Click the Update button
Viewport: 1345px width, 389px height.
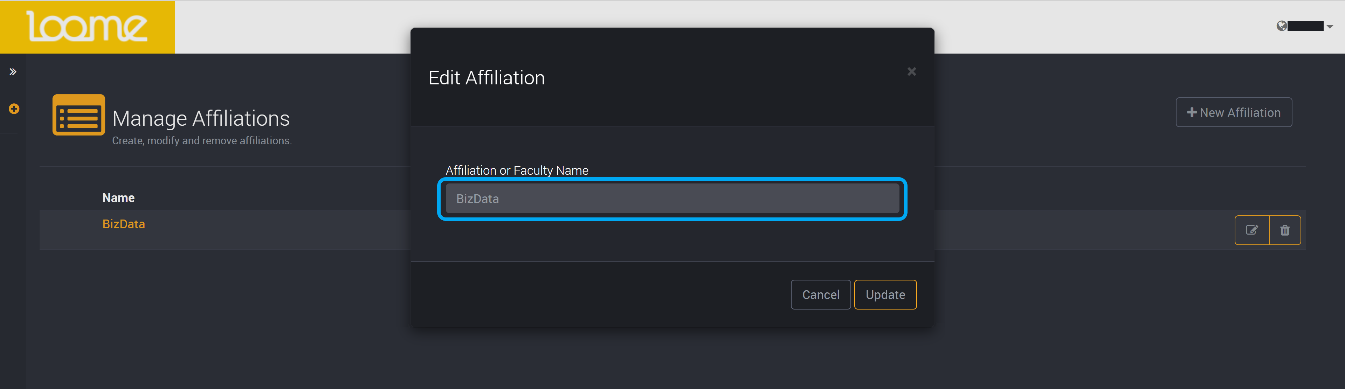point(885,294)
